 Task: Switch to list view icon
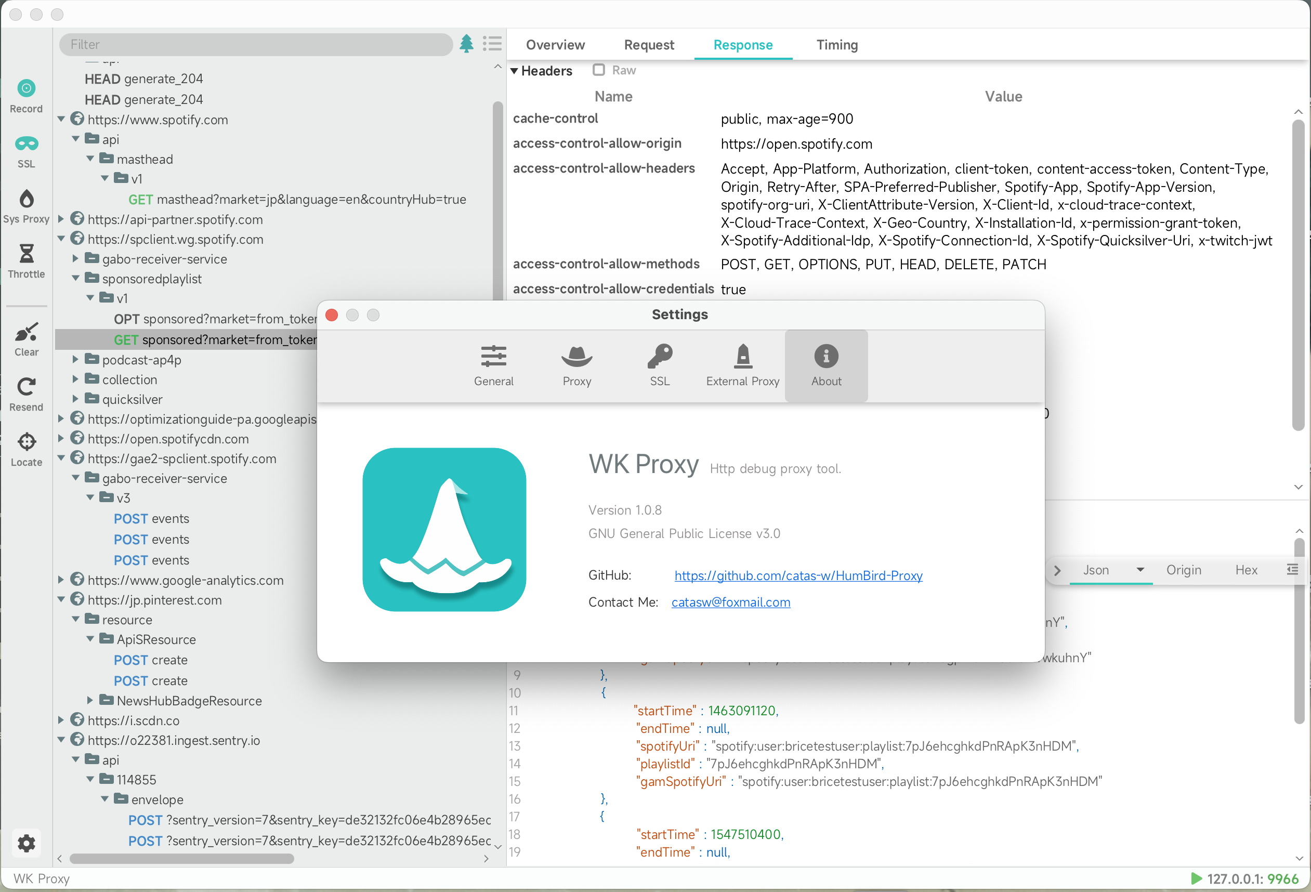[x=492, y=44]
